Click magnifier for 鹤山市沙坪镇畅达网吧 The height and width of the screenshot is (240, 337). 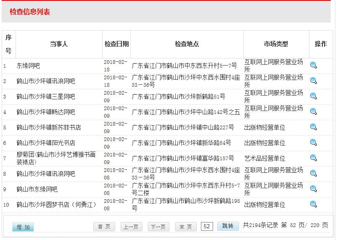click(314, 111)
